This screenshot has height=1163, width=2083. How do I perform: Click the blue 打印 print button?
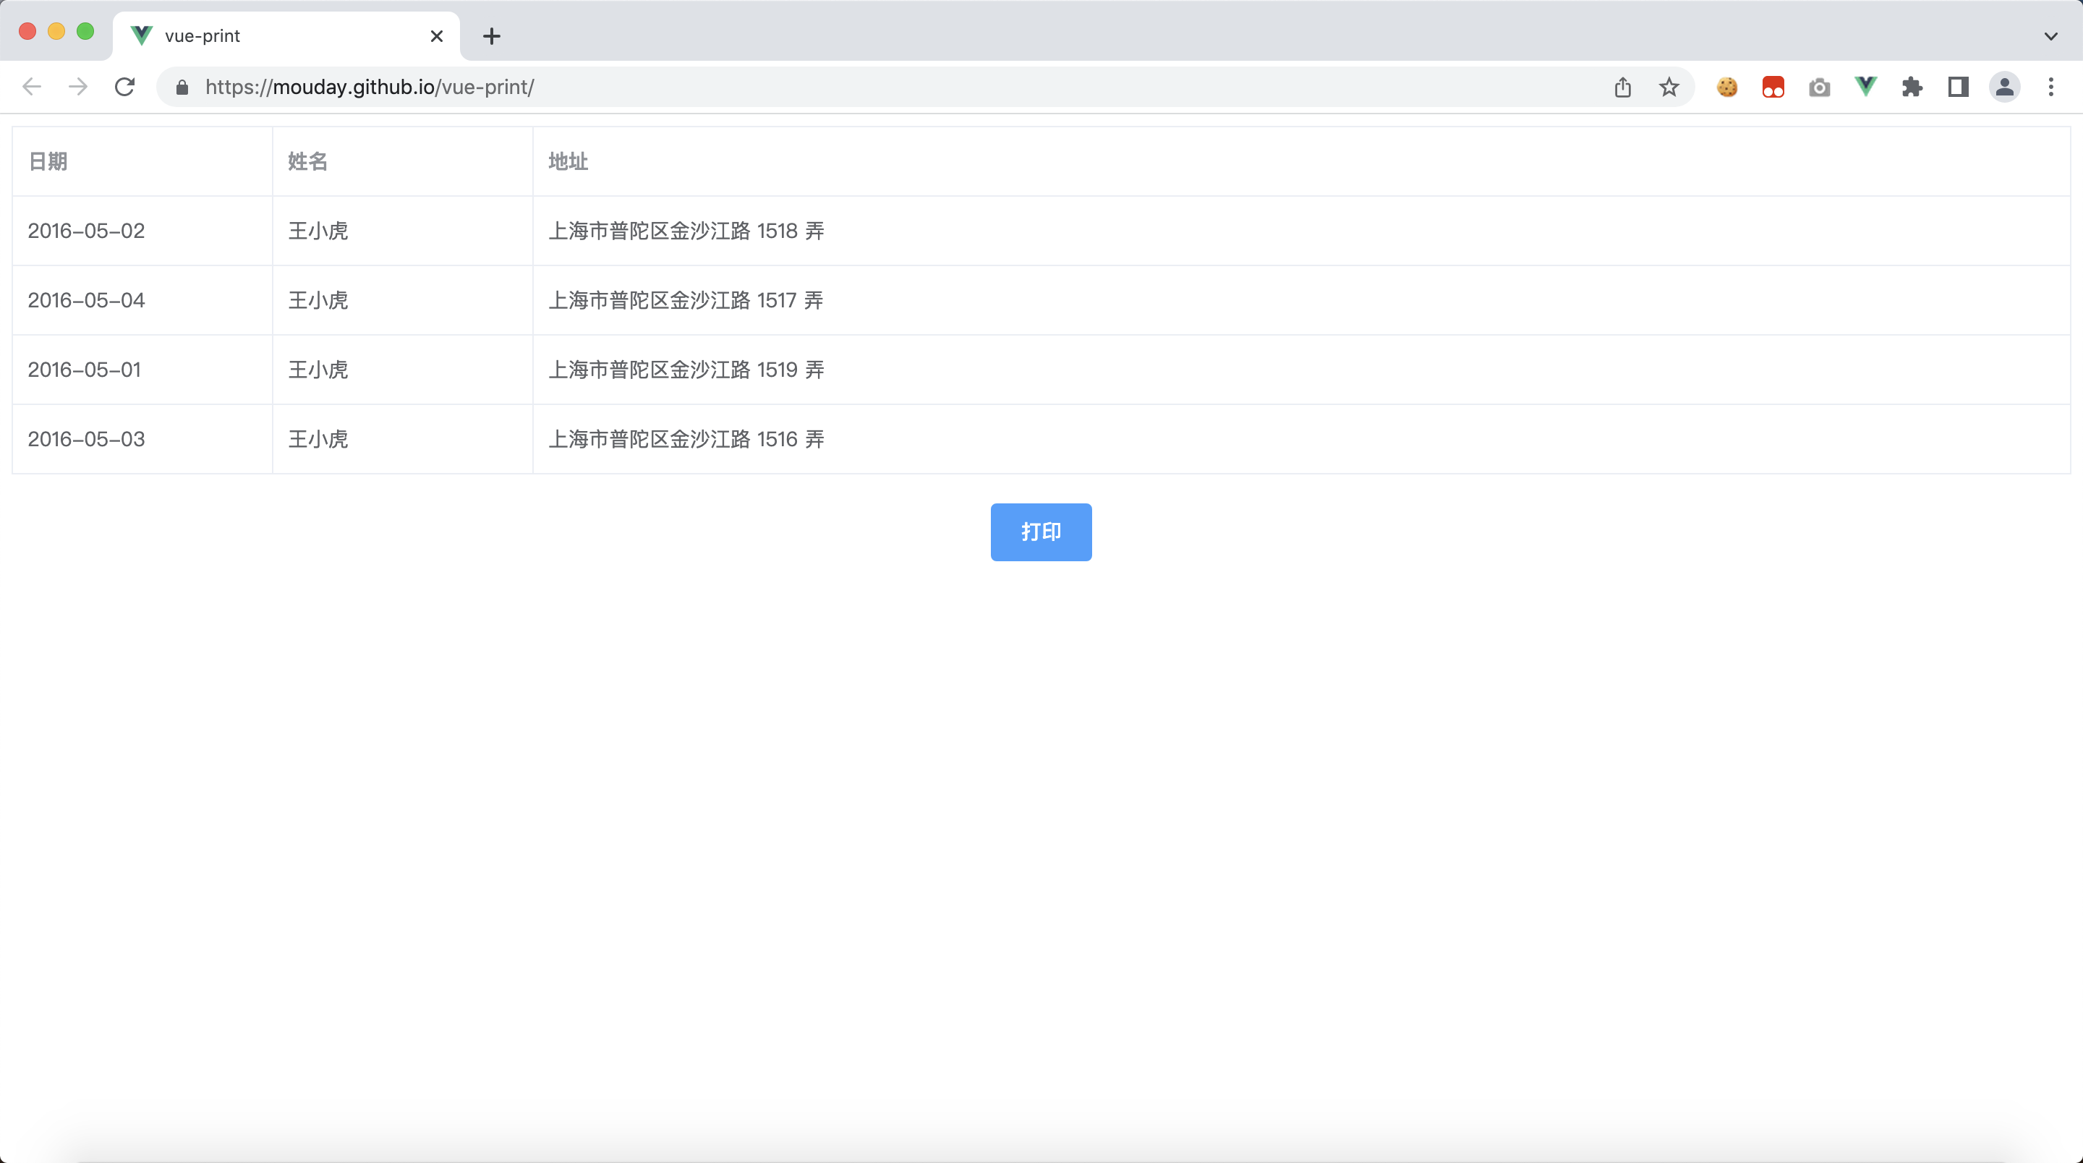click(x=1041, y=532)
